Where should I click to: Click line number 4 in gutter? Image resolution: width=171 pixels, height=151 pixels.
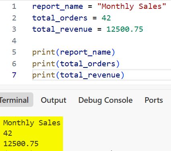(x=14, y=41)
